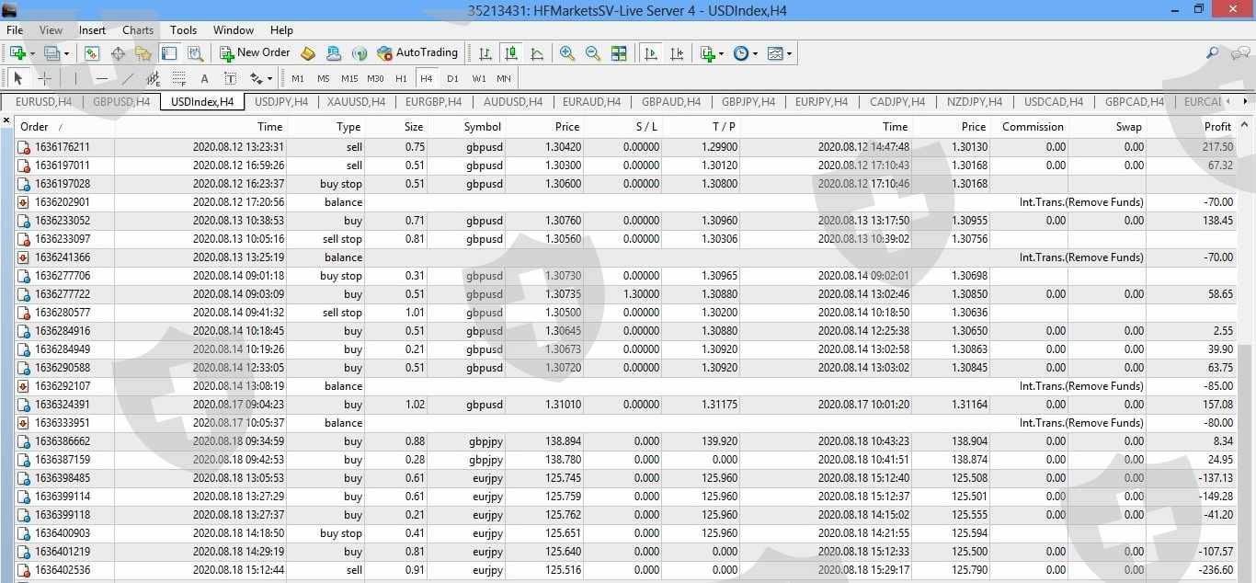Pick the trendline drawing tool
This screenshot has height=583, width=1256.
pyautogui.click(x=128, y=78)
